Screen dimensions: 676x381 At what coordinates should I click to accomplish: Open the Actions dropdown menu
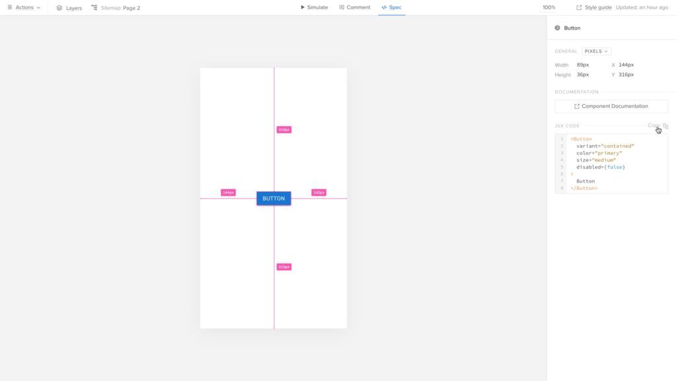coord(25,7)
